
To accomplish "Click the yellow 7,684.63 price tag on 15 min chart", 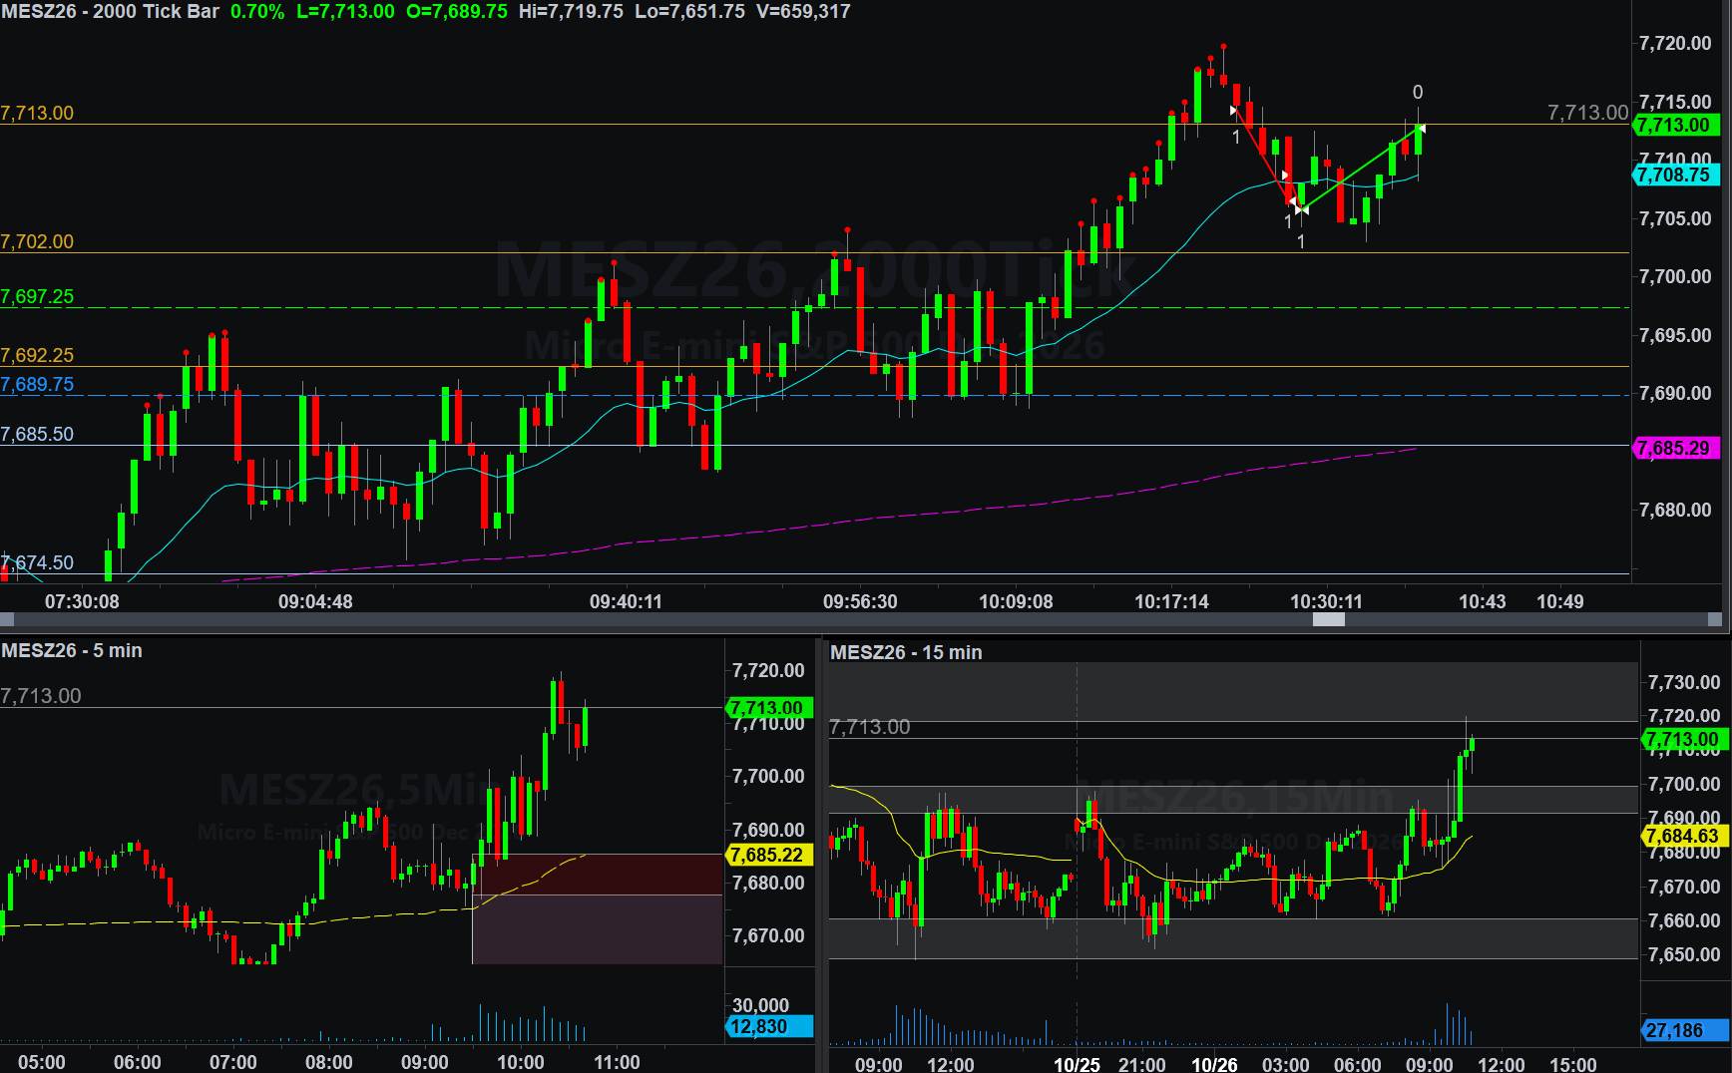I will point(1684,836).
